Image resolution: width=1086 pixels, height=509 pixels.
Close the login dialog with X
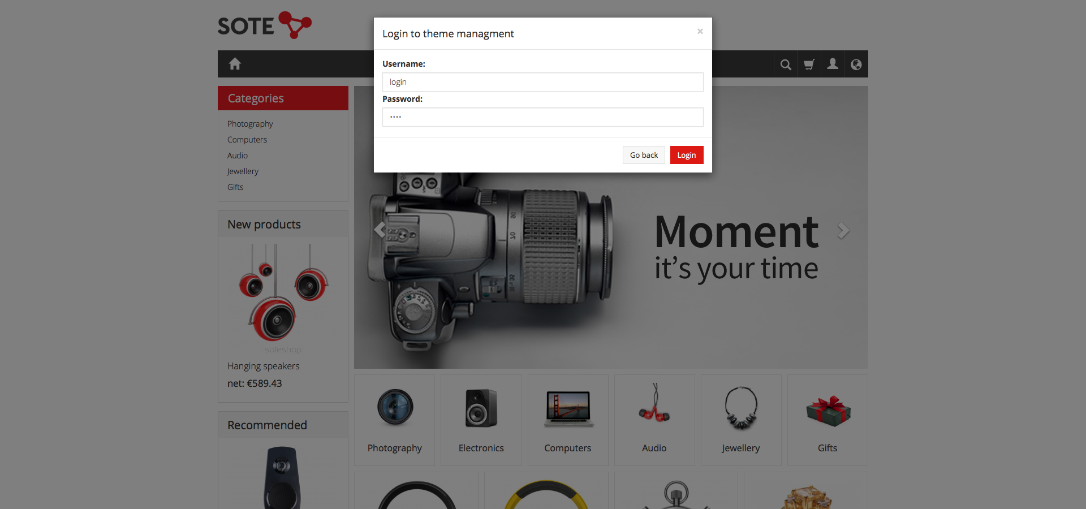coord(700,31)
